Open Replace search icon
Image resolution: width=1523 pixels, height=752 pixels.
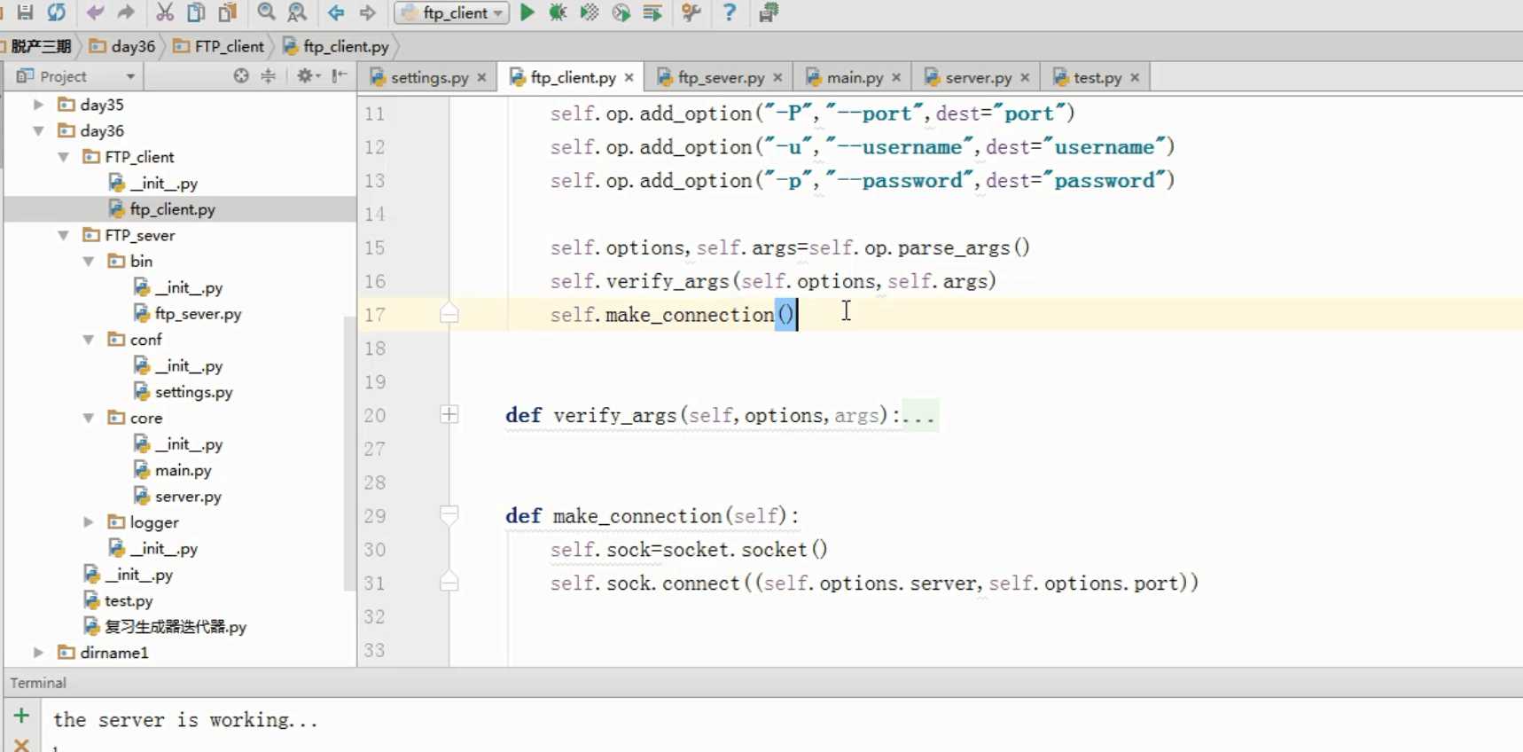(297, 12)
